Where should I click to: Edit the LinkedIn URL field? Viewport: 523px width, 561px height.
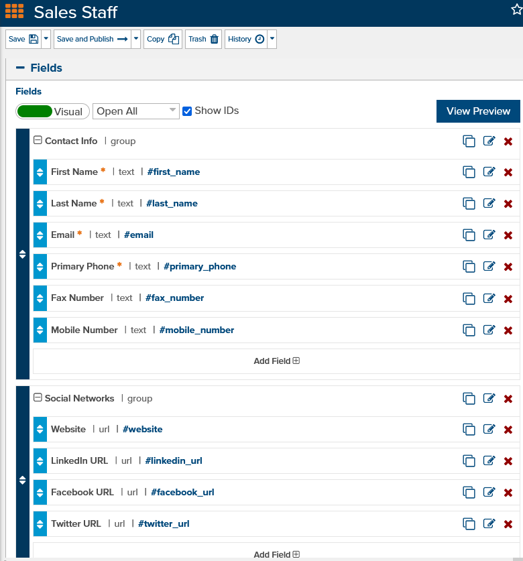coord(489,460)
